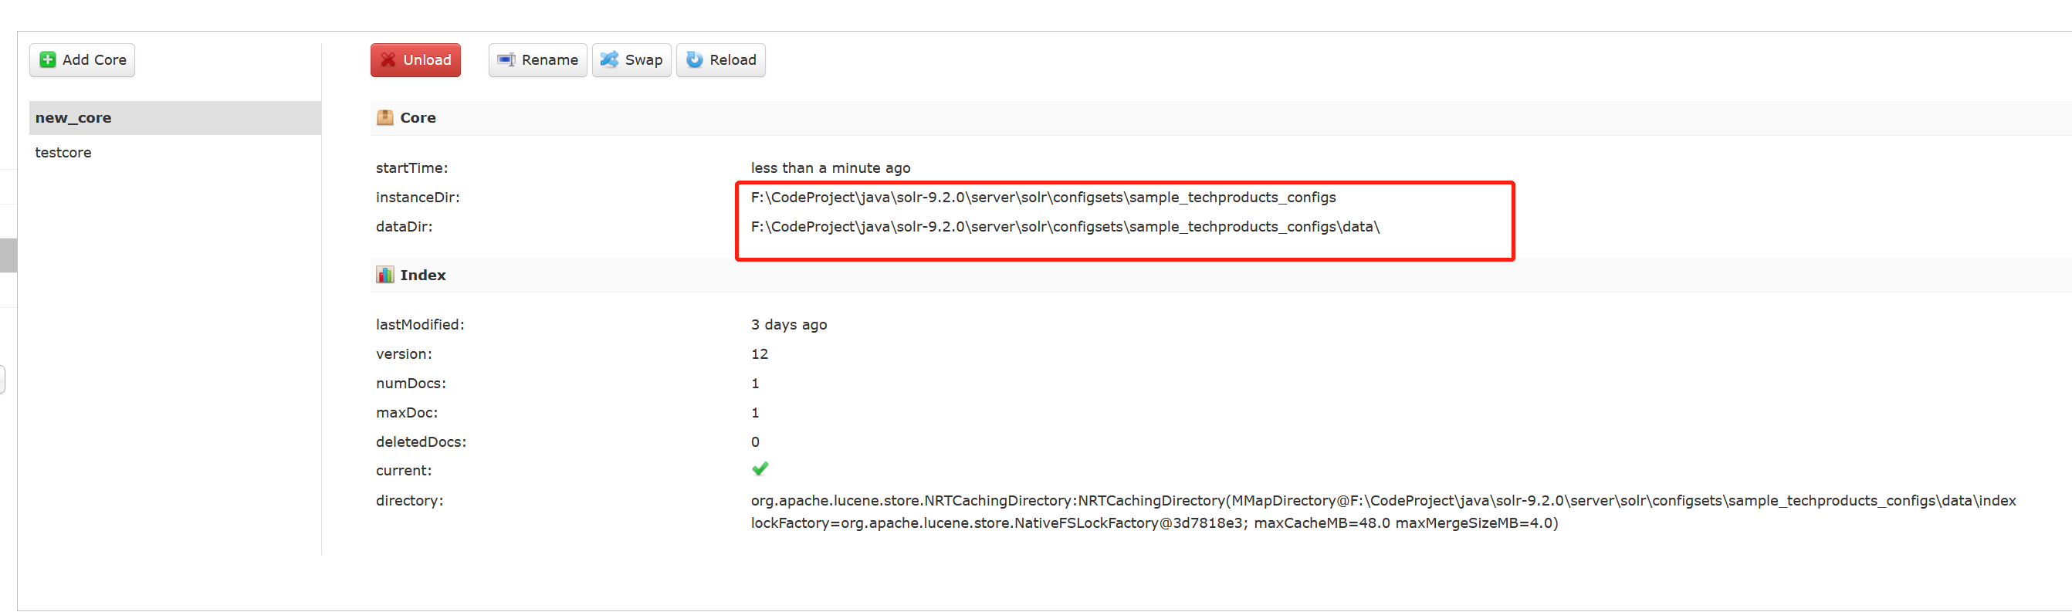The height and width of the screenshot is (612, 2072).
Task: Click the instanceDir path value
Action: point(1043,198)
